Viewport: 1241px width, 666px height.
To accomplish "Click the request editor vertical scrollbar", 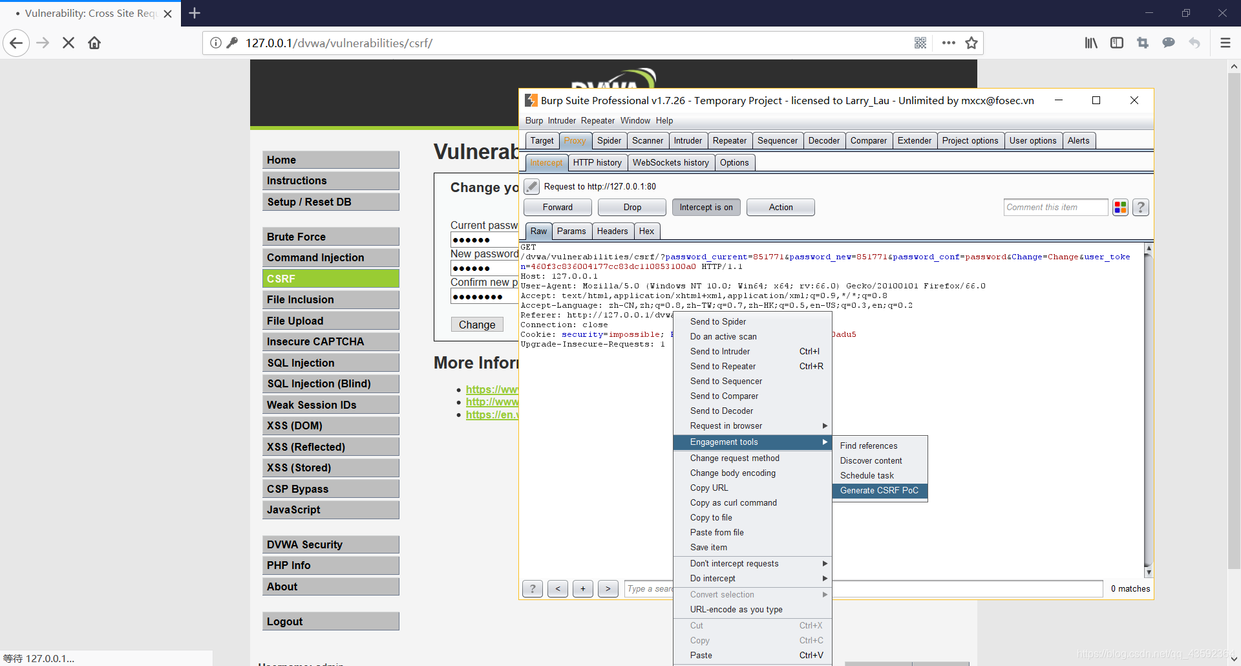I will coord(1149,411).
